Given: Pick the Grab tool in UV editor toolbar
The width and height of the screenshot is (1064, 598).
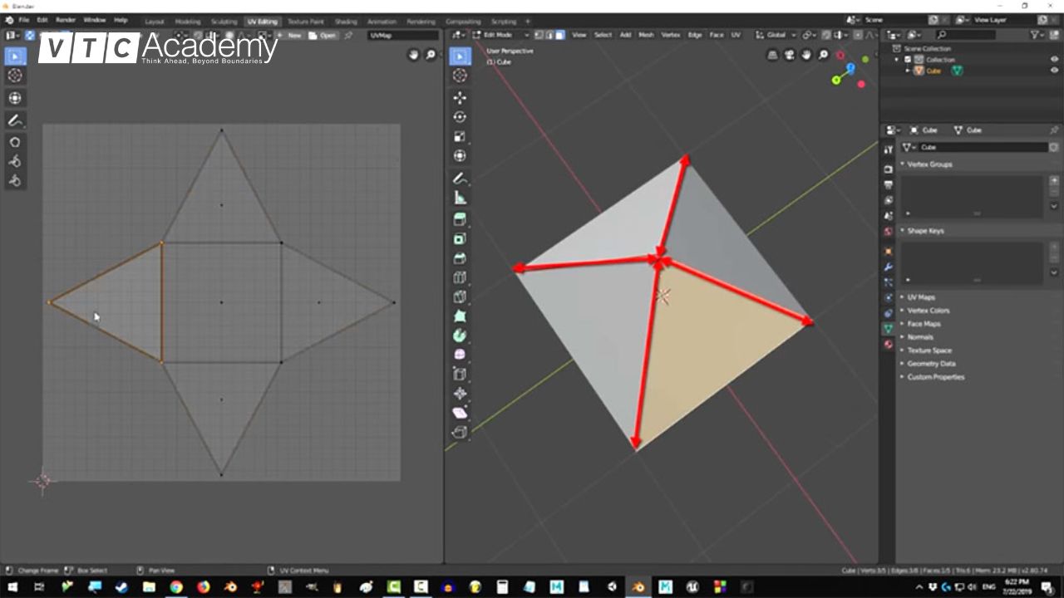Looking at the screenshot, I should point(15,142).
